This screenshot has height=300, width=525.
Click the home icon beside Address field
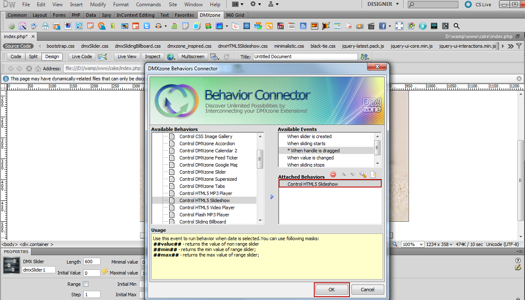[38, 69]
